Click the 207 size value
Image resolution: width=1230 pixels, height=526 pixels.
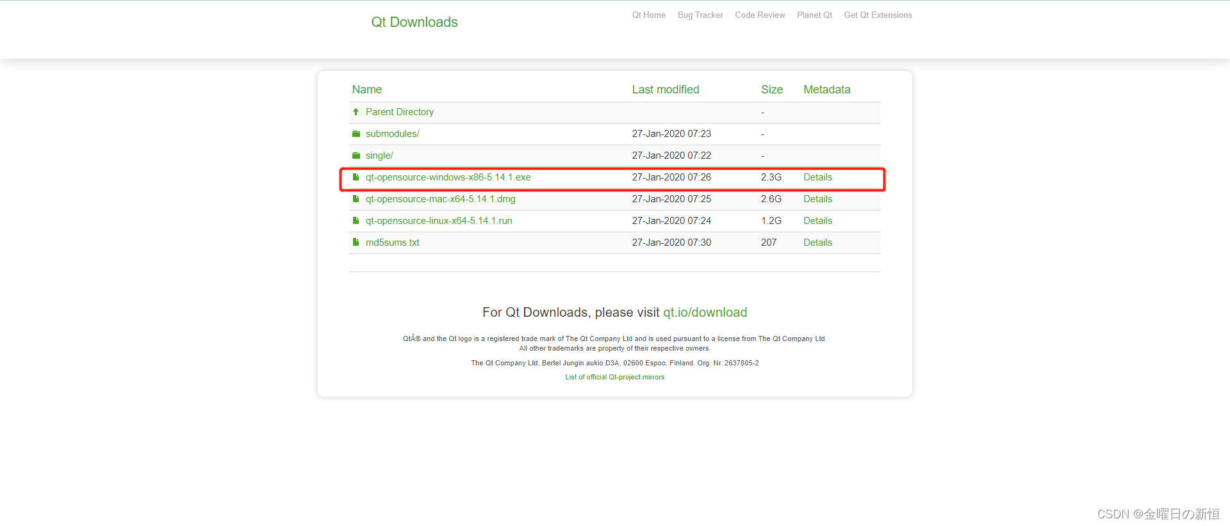point(768,243)
